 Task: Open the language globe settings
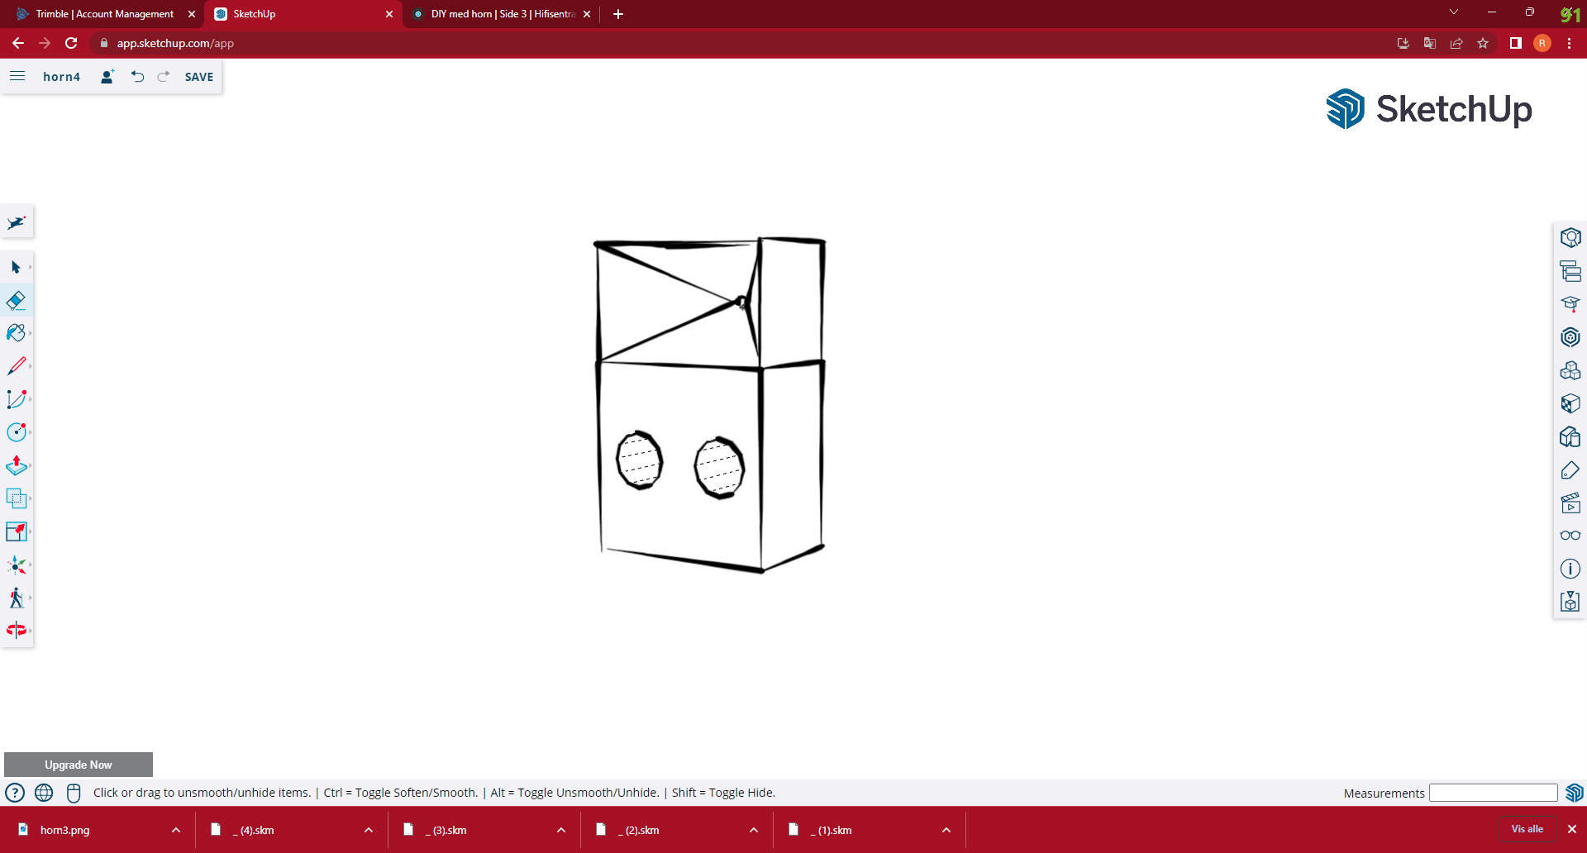(44, 793)
